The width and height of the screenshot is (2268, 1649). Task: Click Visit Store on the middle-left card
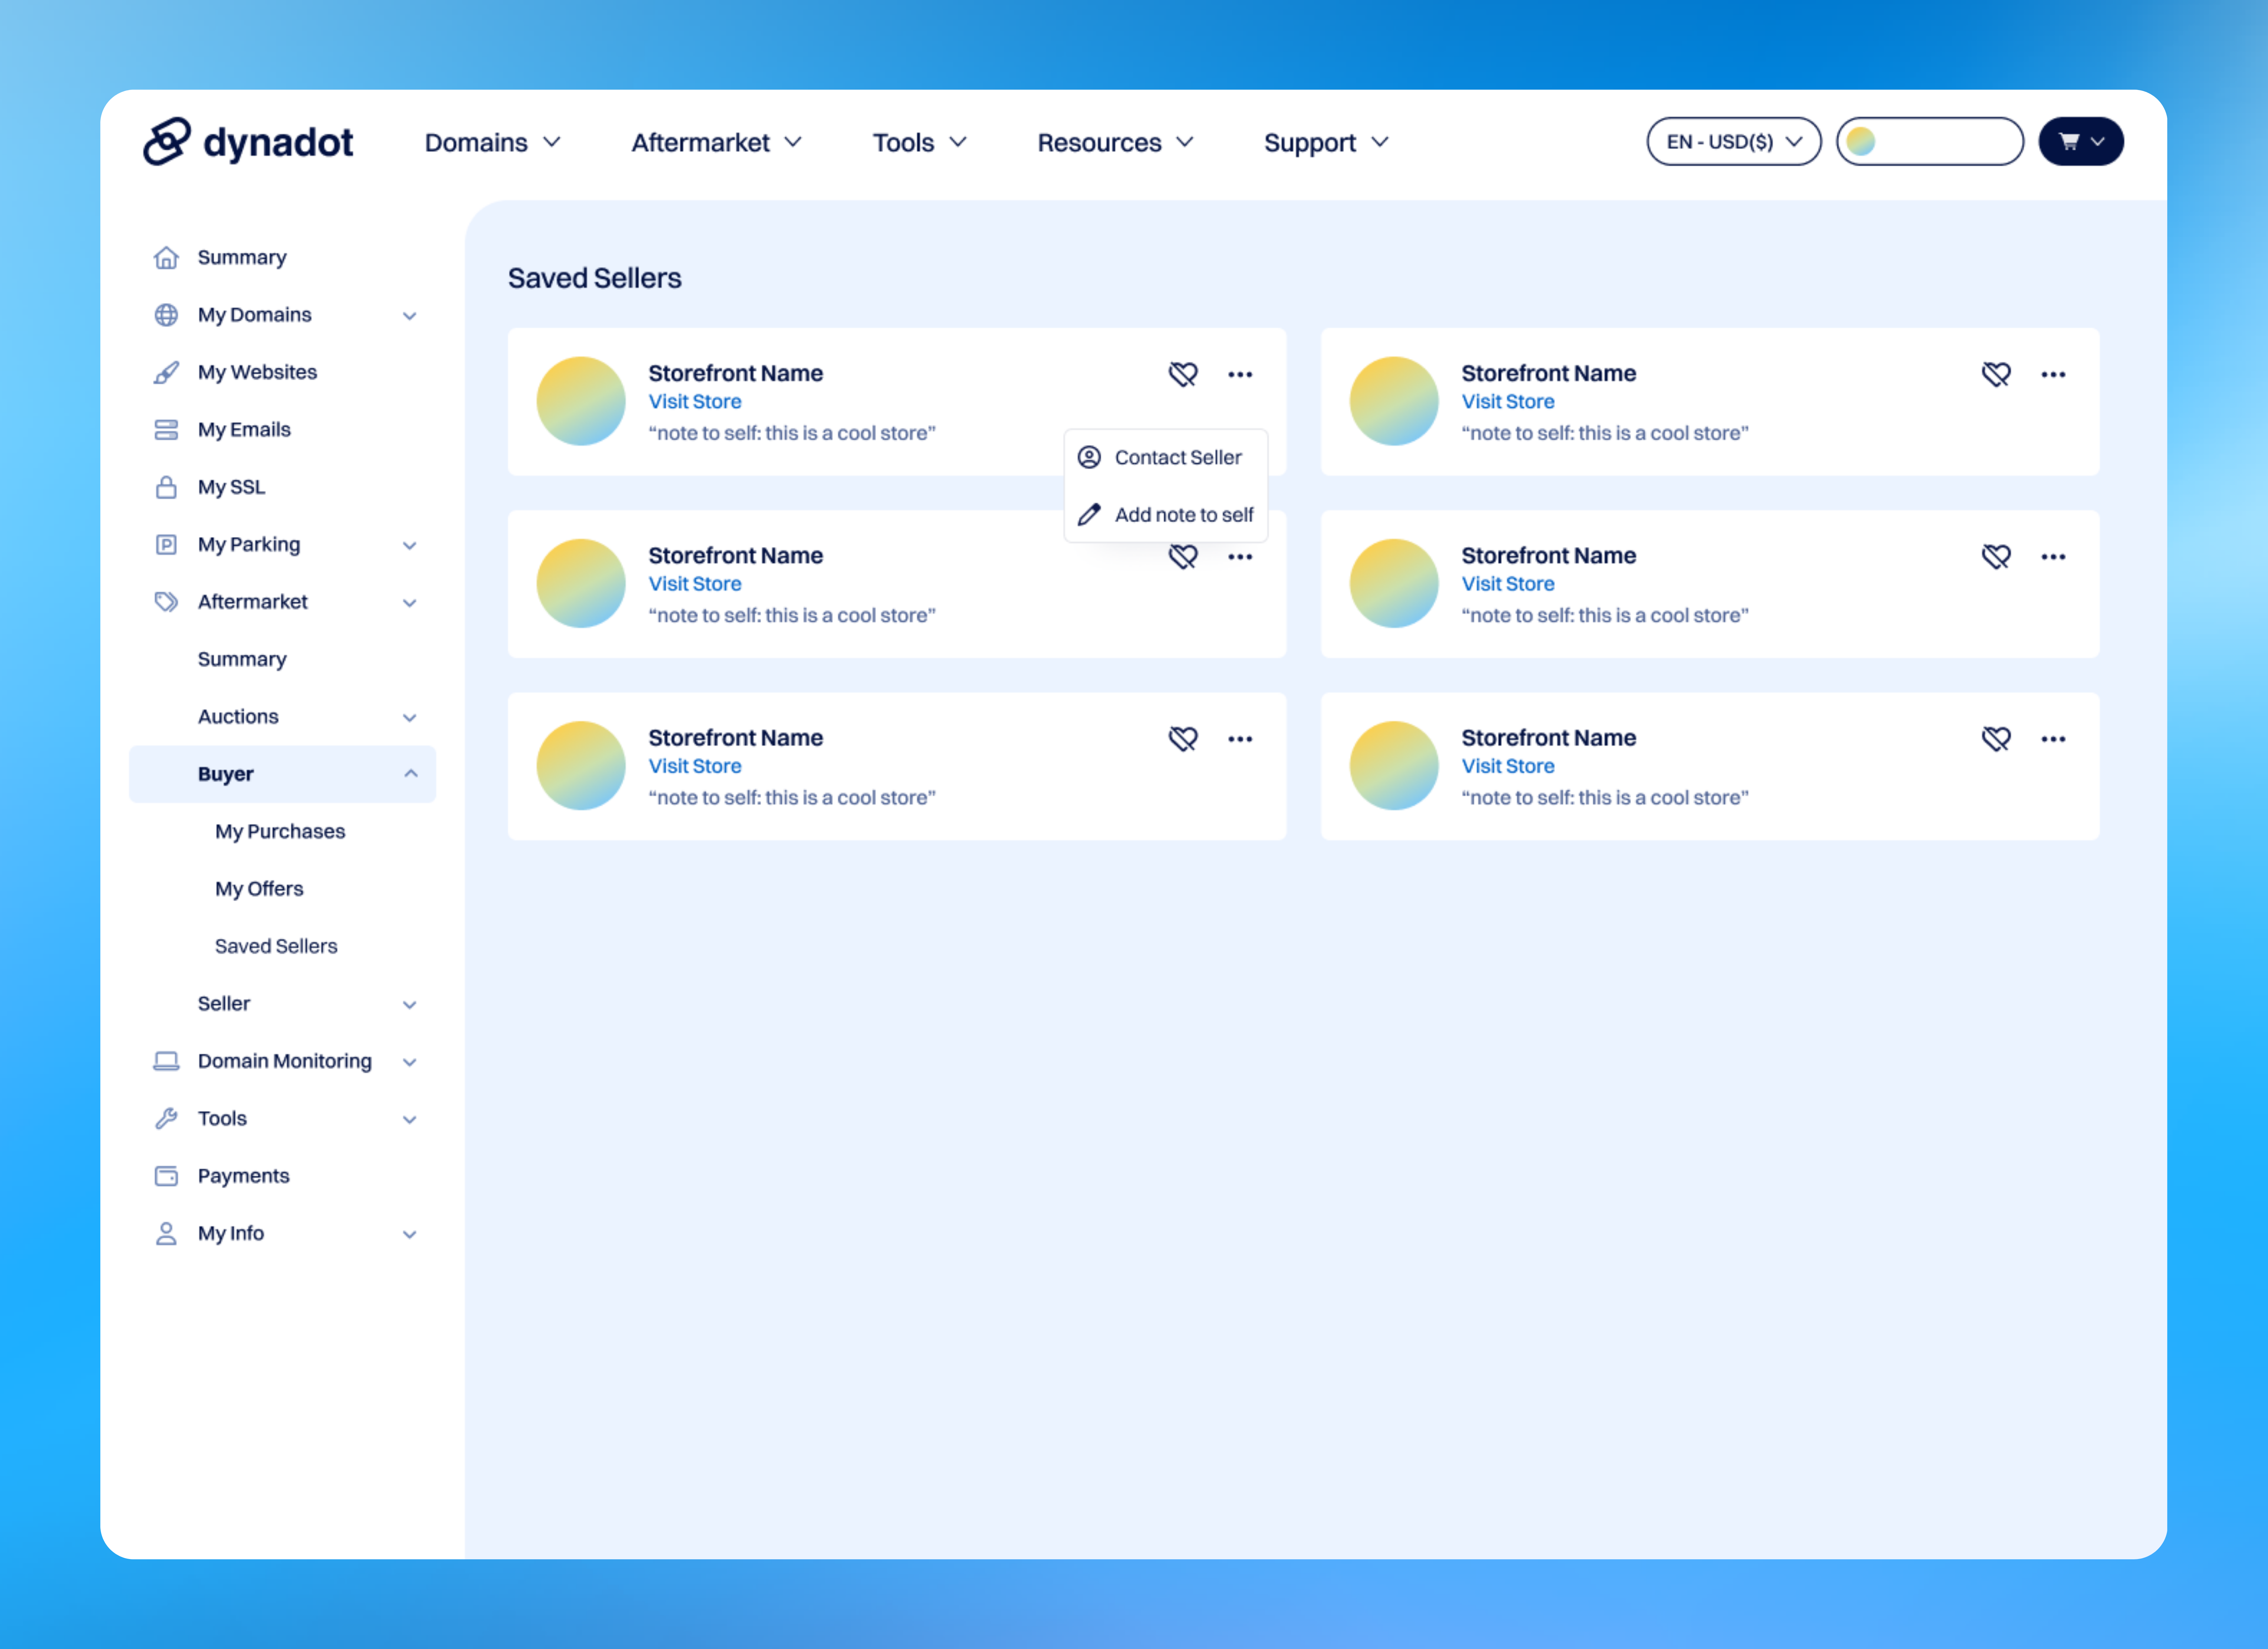[x=695, y=584]
